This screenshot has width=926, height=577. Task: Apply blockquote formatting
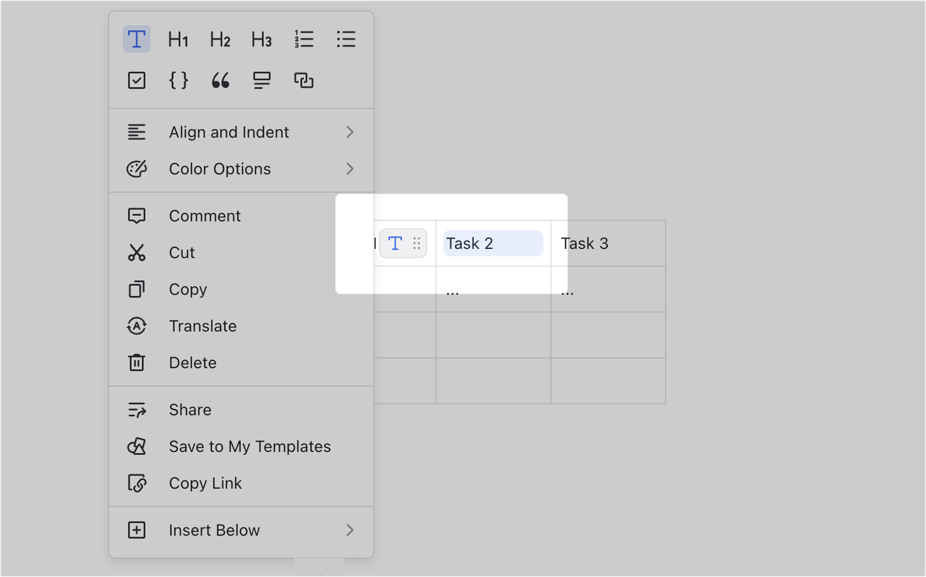pyautogui.click(x=219, y=80)
